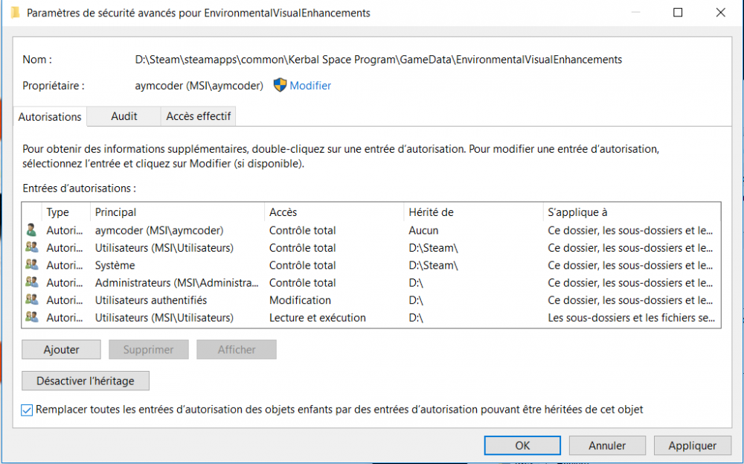Cancel the dialog with the Annuler button

(607, 445)
